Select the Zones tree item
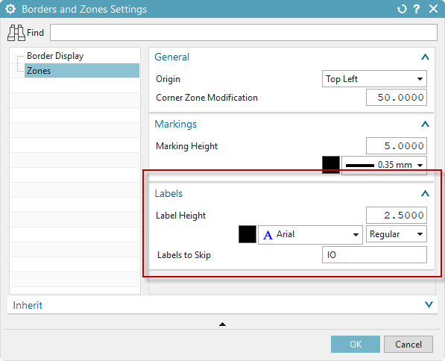Viewport: 445px width, 361px height. (82, 71)
